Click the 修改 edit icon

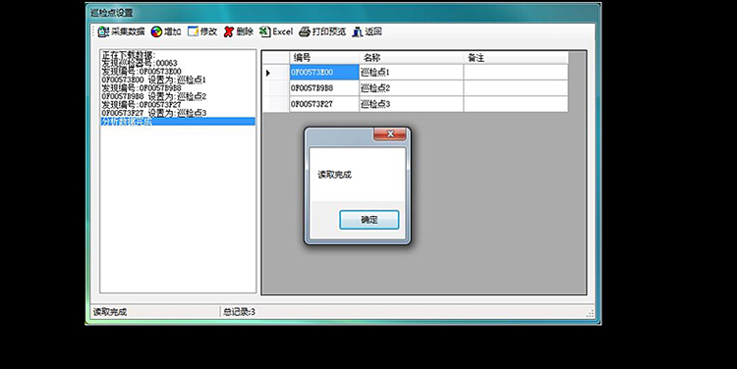193,31
